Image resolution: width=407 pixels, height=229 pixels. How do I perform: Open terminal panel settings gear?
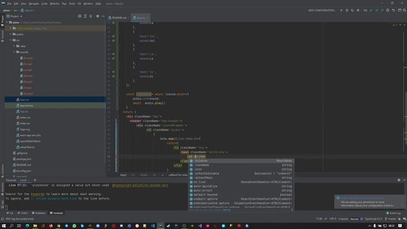tap(399, 180)
